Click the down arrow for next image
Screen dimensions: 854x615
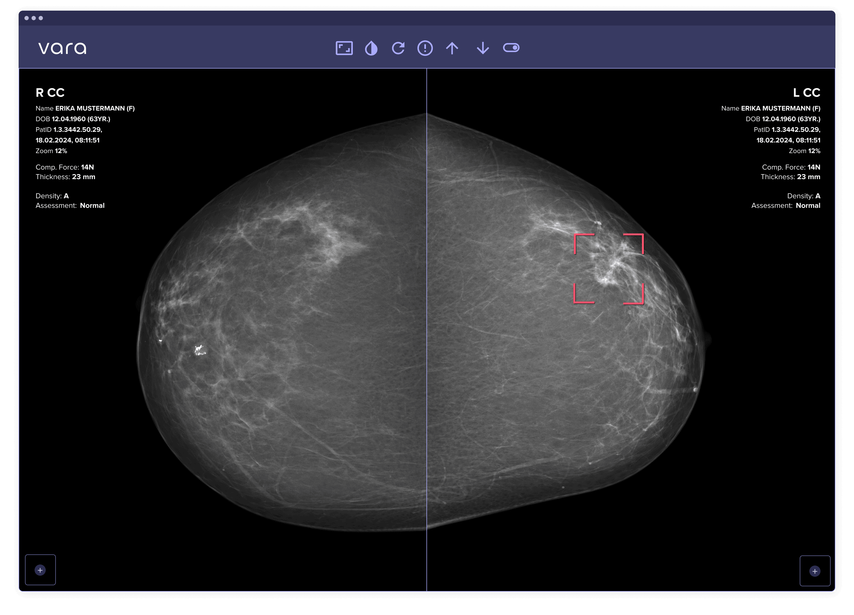tap(483, 48)
